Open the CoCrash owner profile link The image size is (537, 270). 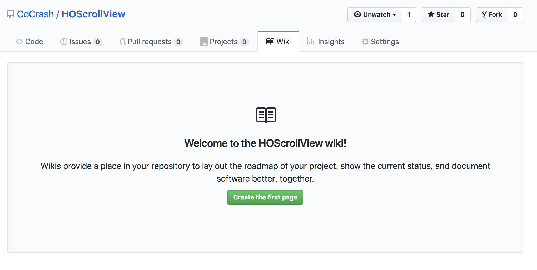coord(36,14)
